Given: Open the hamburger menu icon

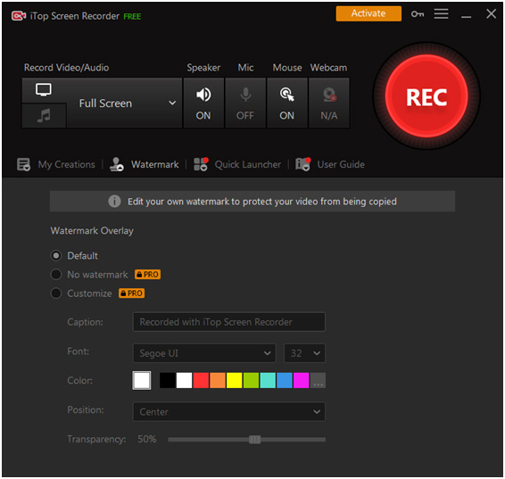Looking at the screenshot, I should 441,14.
